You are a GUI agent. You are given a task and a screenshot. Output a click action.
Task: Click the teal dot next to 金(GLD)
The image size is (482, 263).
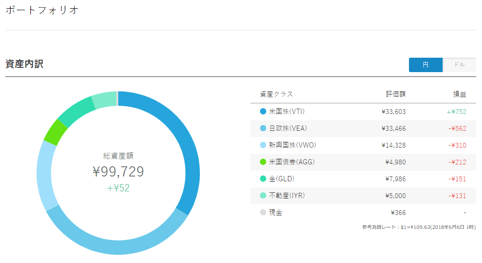[x=263, y=179]
